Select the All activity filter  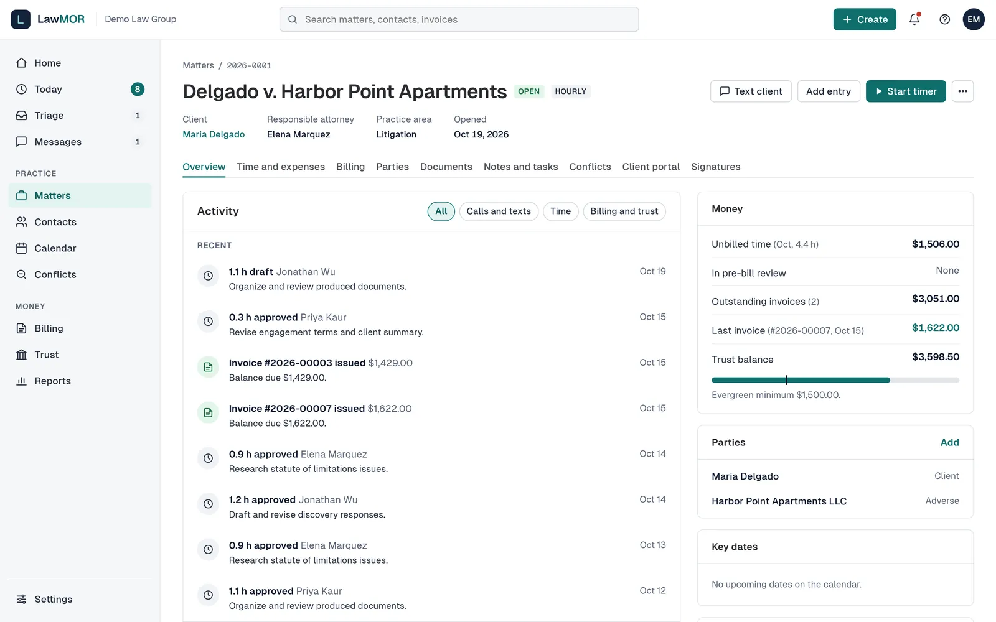(x=441, y=211)
